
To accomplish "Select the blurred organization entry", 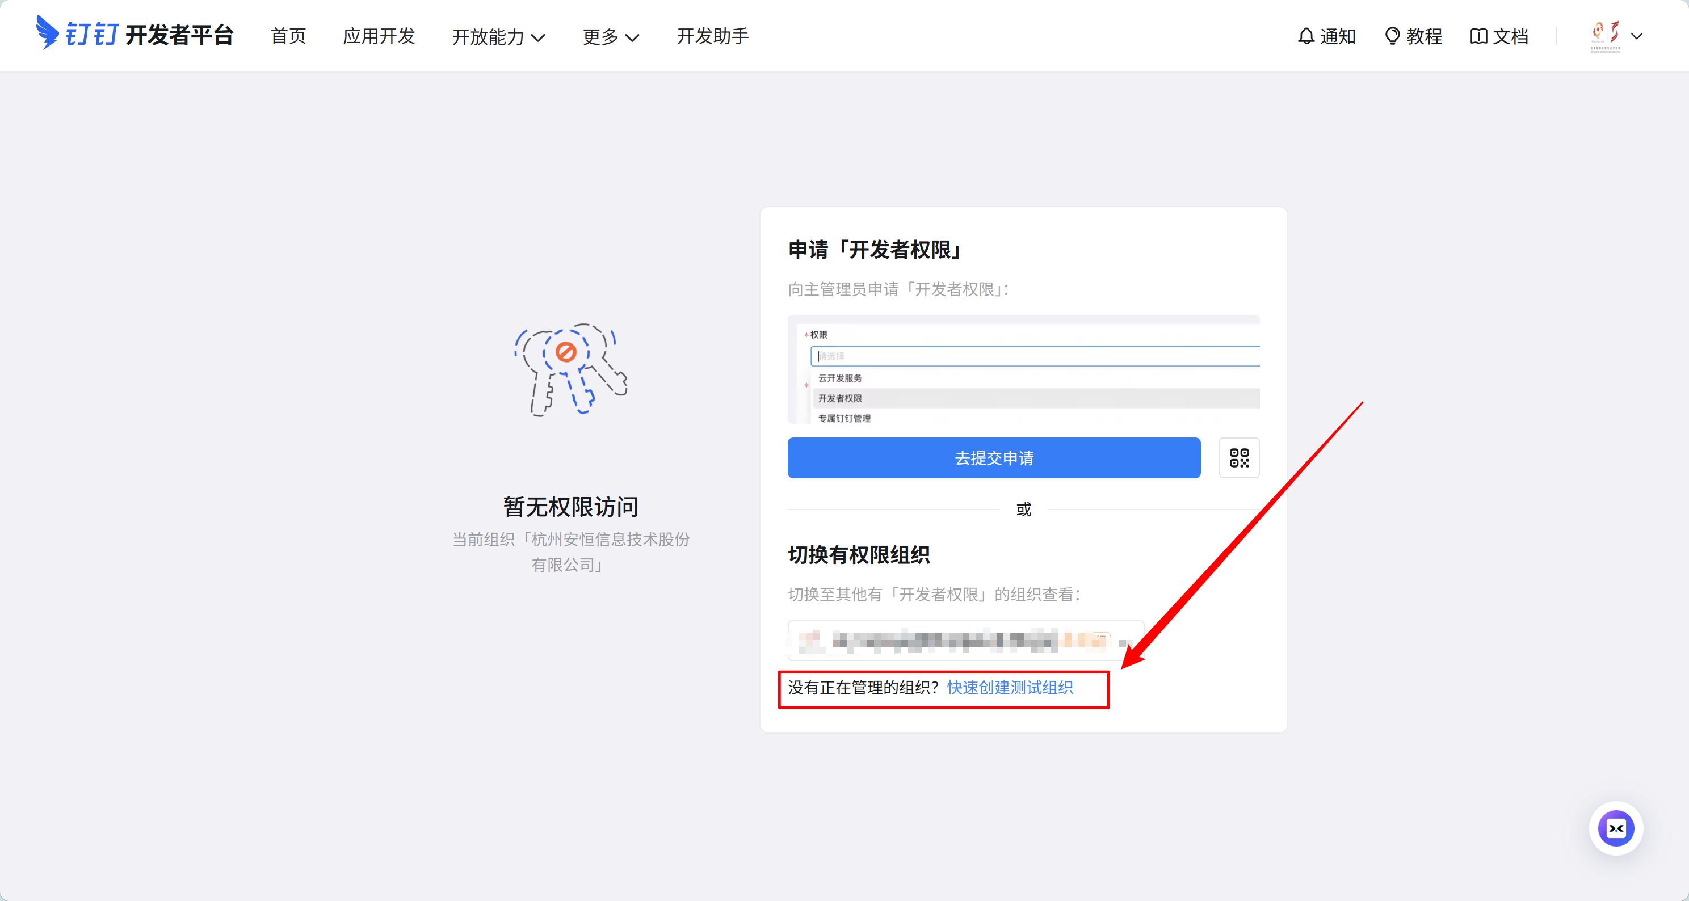I will pyautogui.click(x=965, y=639).
